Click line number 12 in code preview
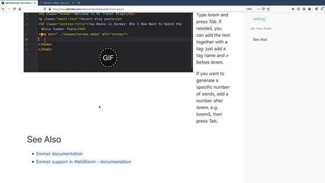325x183 pixels. click(26, 39)
